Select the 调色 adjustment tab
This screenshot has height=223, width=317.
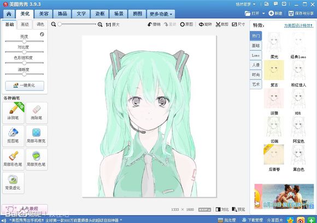(x=40, y=25)
